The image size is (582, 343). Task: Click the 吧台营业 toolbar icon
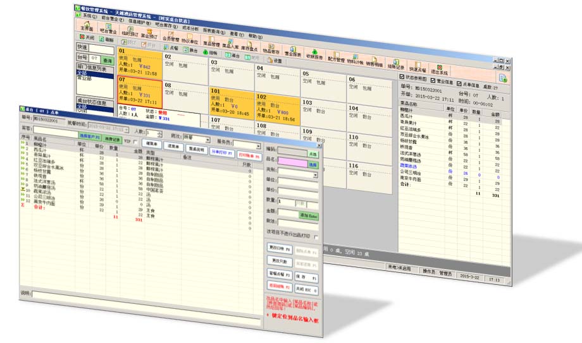click(109, 28)
